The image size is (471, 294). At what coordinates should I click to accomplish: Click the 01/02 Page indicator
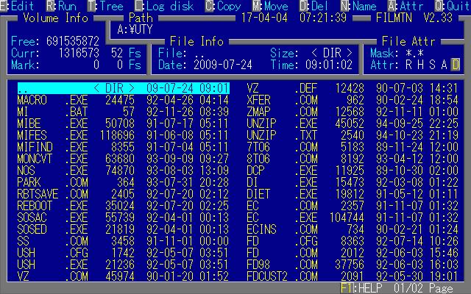click(423, 288)
